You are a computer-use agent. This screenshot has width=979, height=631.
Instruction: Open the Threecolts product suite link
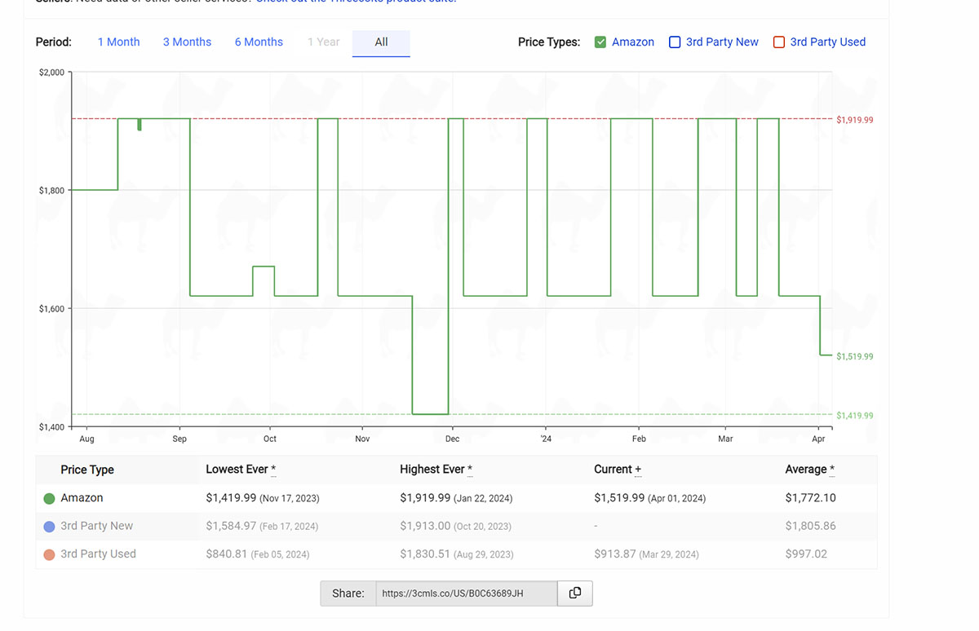coord(355,1)
